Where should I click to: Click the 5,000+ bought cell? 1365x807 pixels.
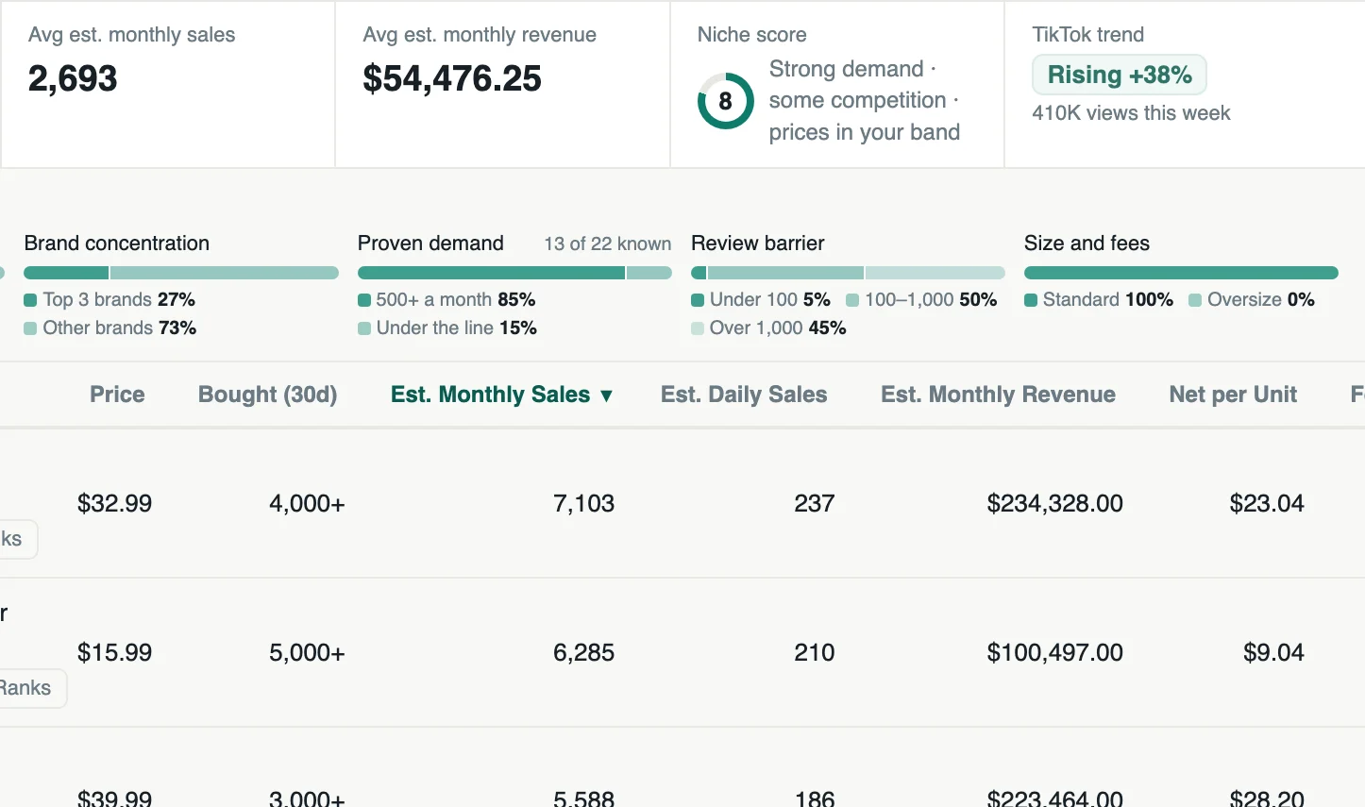pyautogui.click(x=307, y=652)
